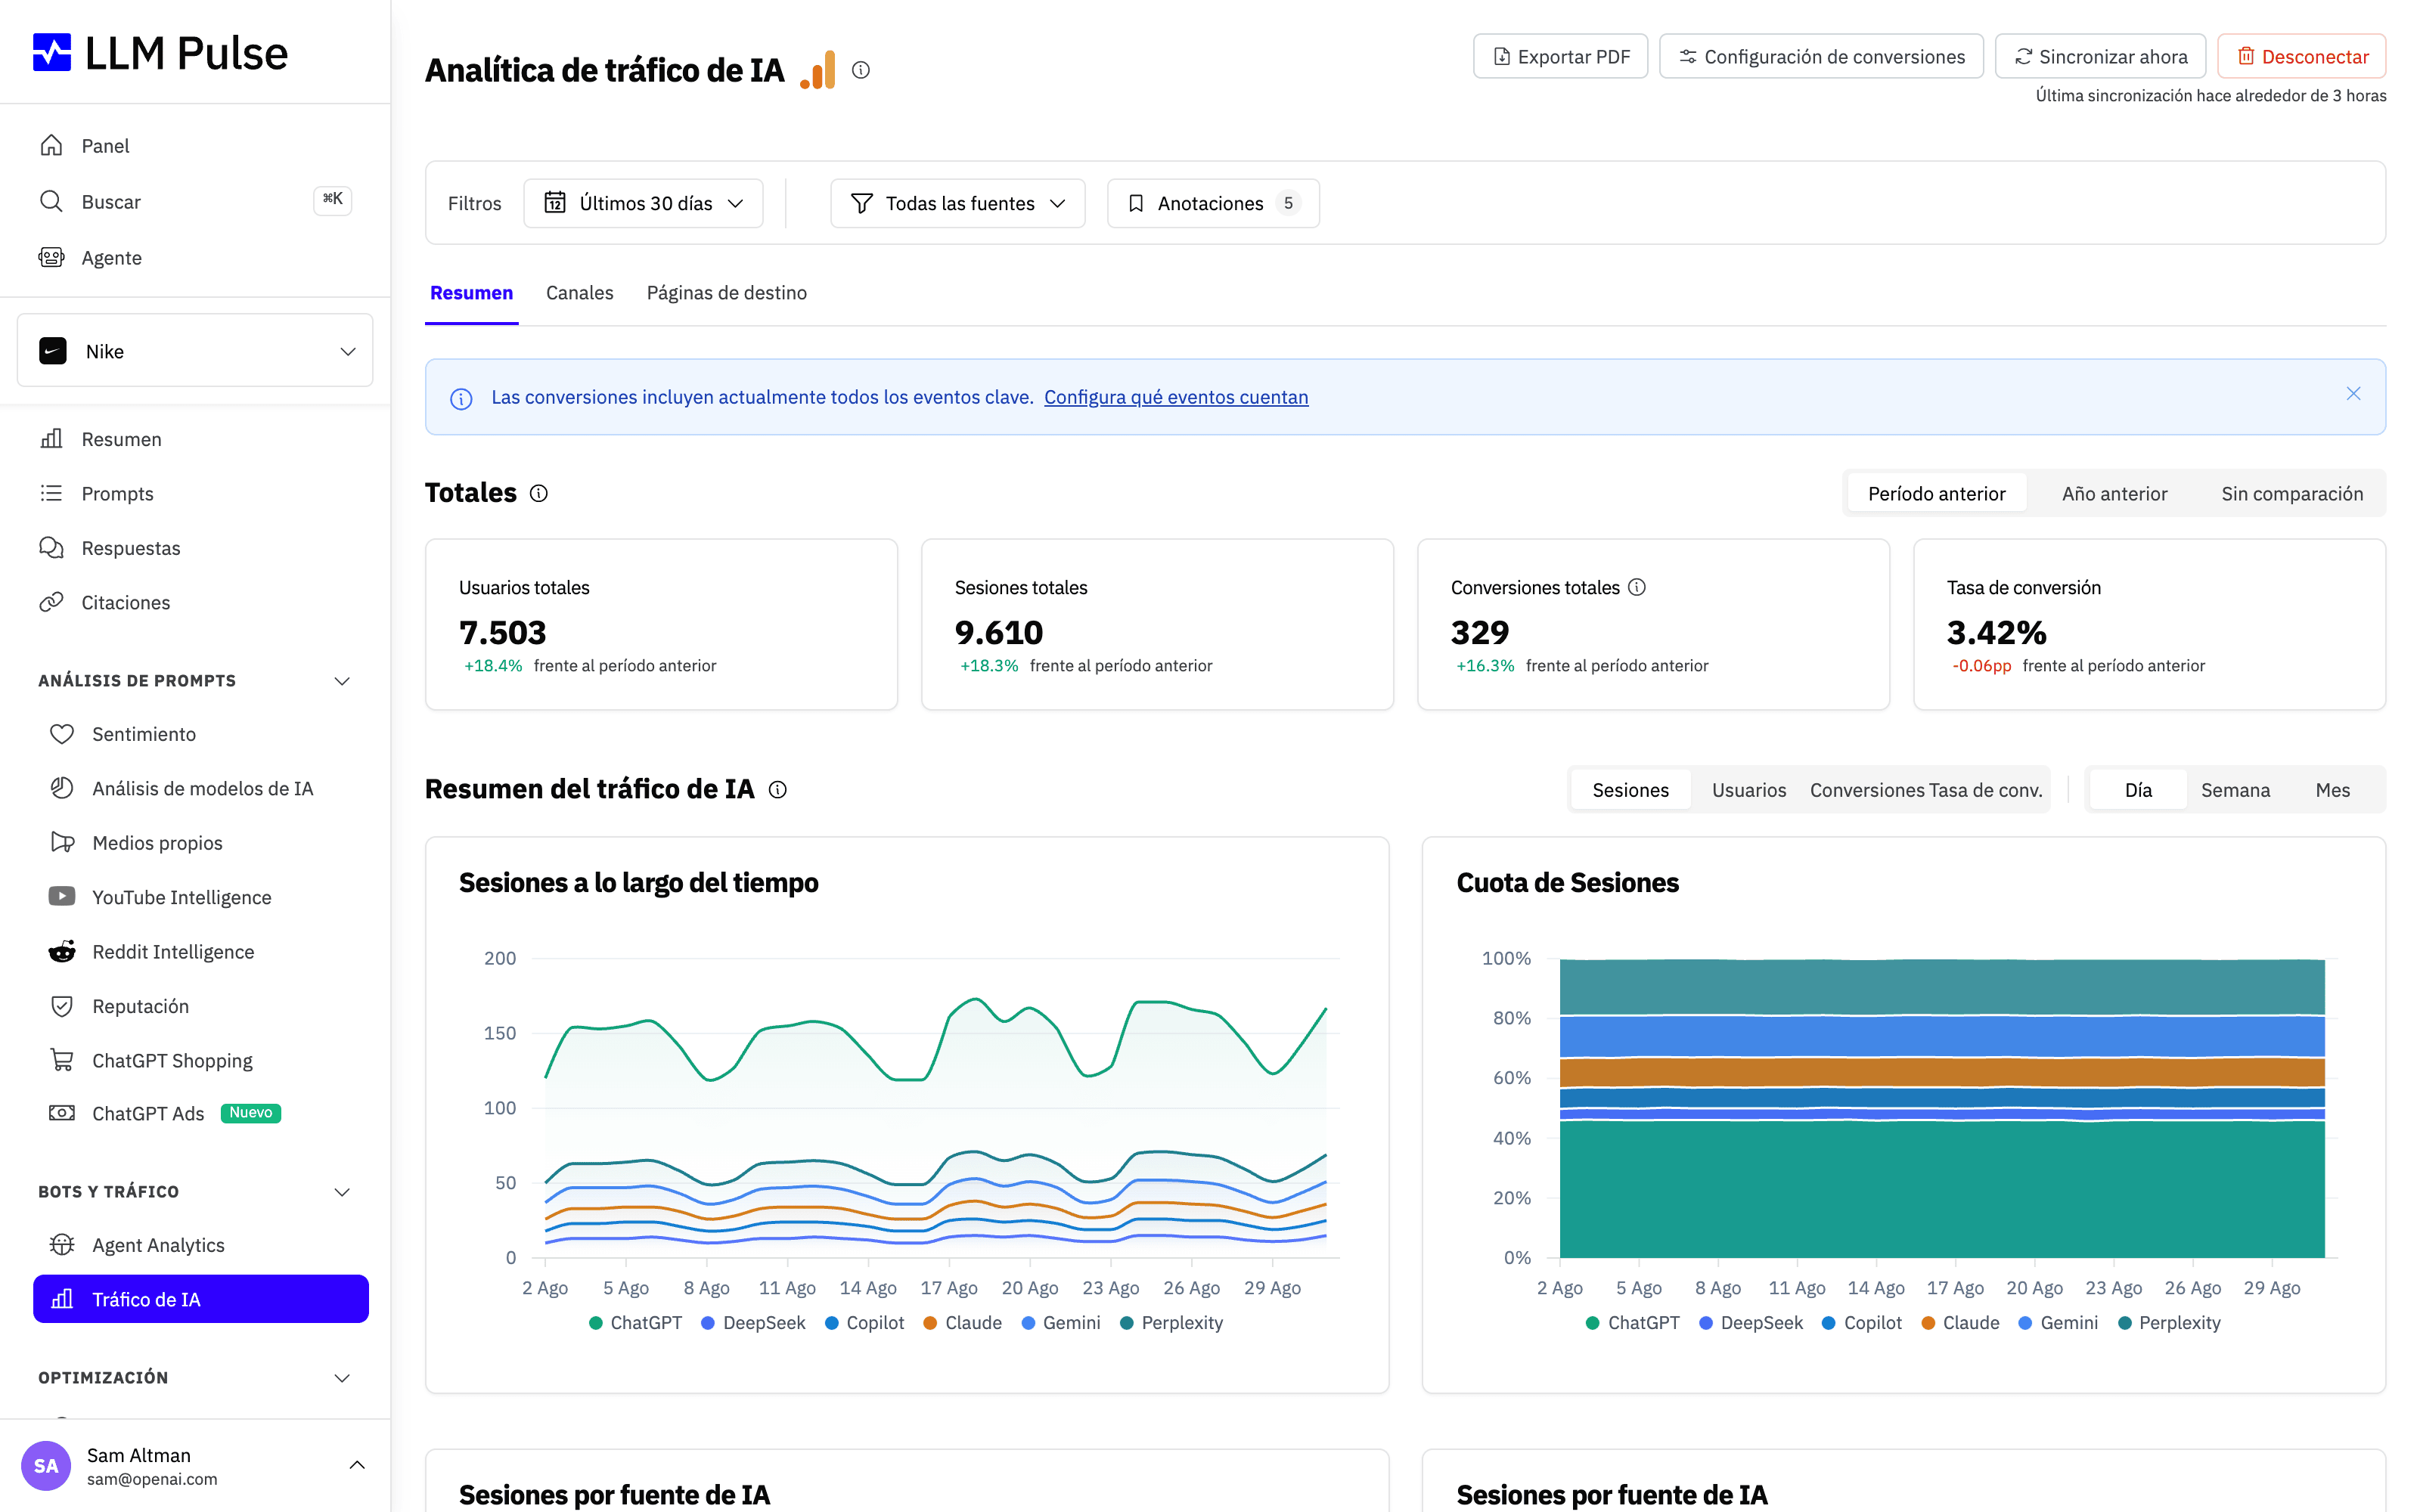The height and width of the screenshot is (1512, 2420).
Task: Click the Google Analytics bars icon
Action: [818, 70]
